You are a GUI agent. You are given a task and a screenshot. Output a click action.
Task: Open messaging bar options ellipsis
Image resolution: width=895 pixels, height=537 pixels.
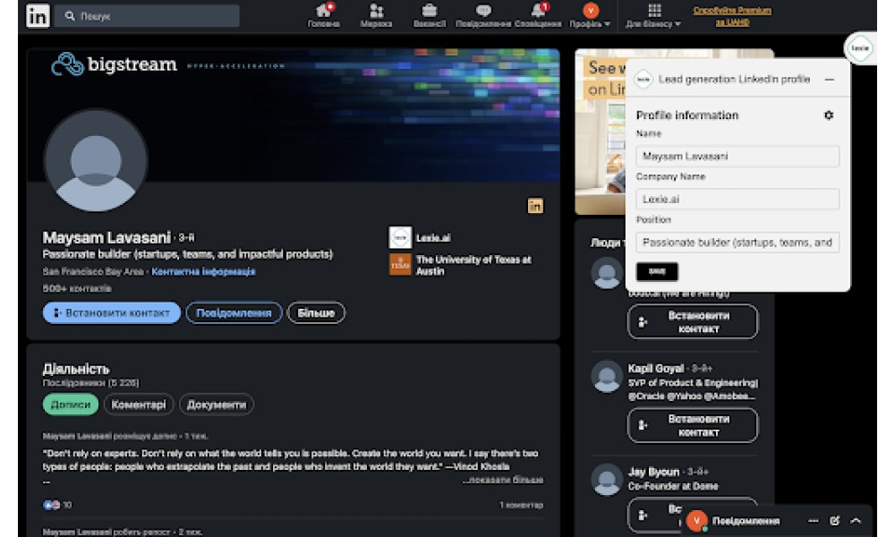click(814, 521)
